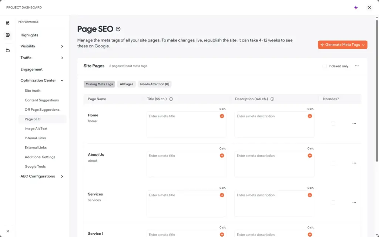This screenshot has width=379, height=237.
Task: Open more options for About Us row
Action: click(354, 163)
